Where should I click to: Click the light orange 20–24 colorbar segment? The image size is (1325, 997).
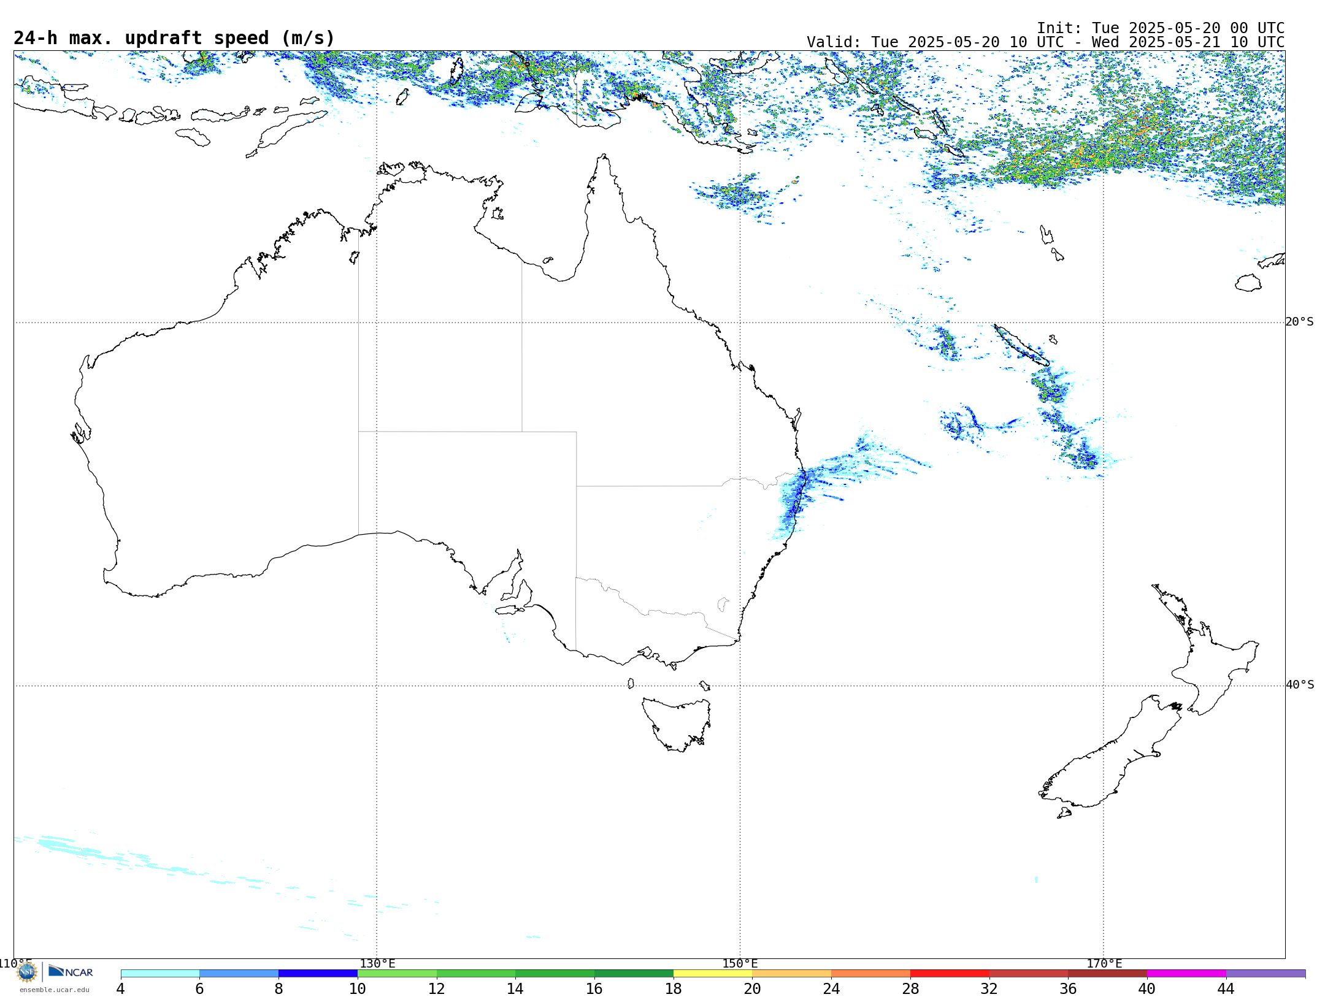tap(792, 974)
